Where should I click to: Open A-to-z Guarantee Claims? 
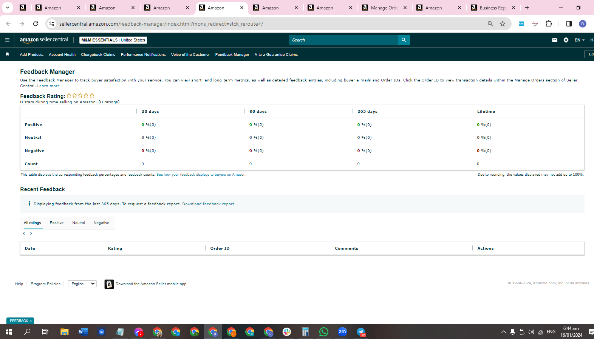[276, 55]
